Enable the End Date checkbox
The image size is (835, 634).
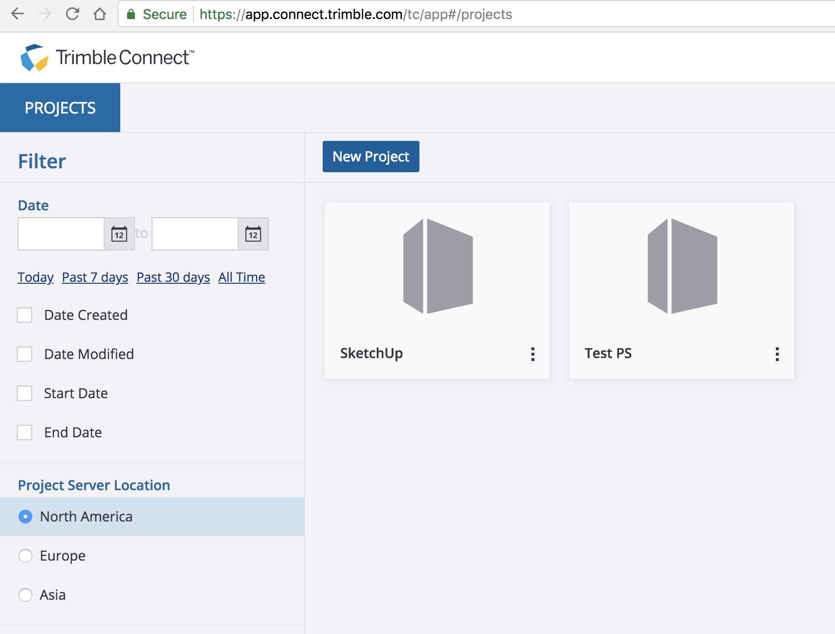click(x=24, y=432)
